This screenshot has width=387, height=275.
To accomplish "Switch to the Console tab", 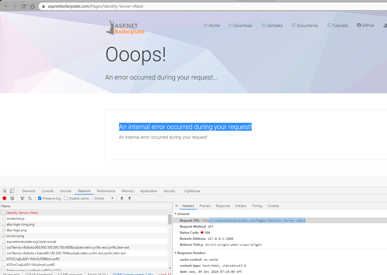I will (47, 191).
